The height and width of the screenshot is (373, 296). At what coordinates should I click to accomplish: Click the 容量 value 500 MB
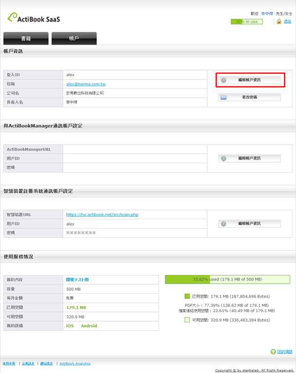(x=73, y=289)
